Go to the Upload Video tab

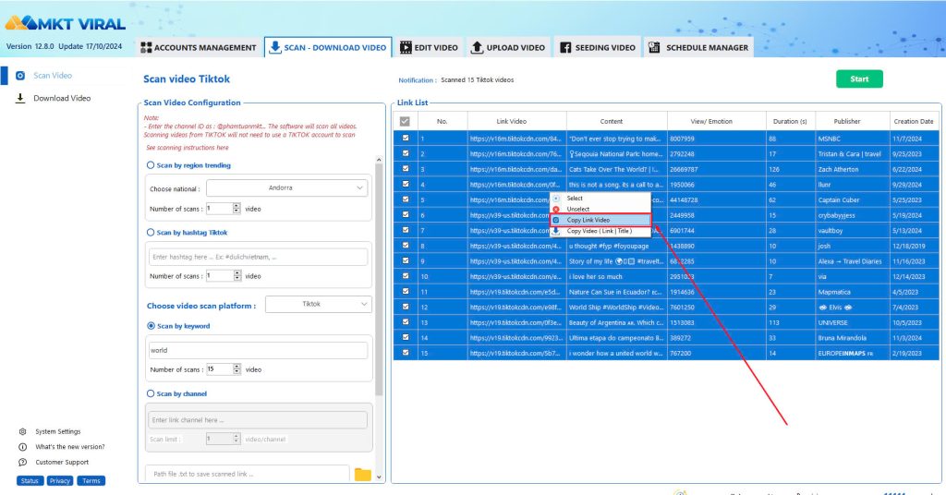(508, 48)
